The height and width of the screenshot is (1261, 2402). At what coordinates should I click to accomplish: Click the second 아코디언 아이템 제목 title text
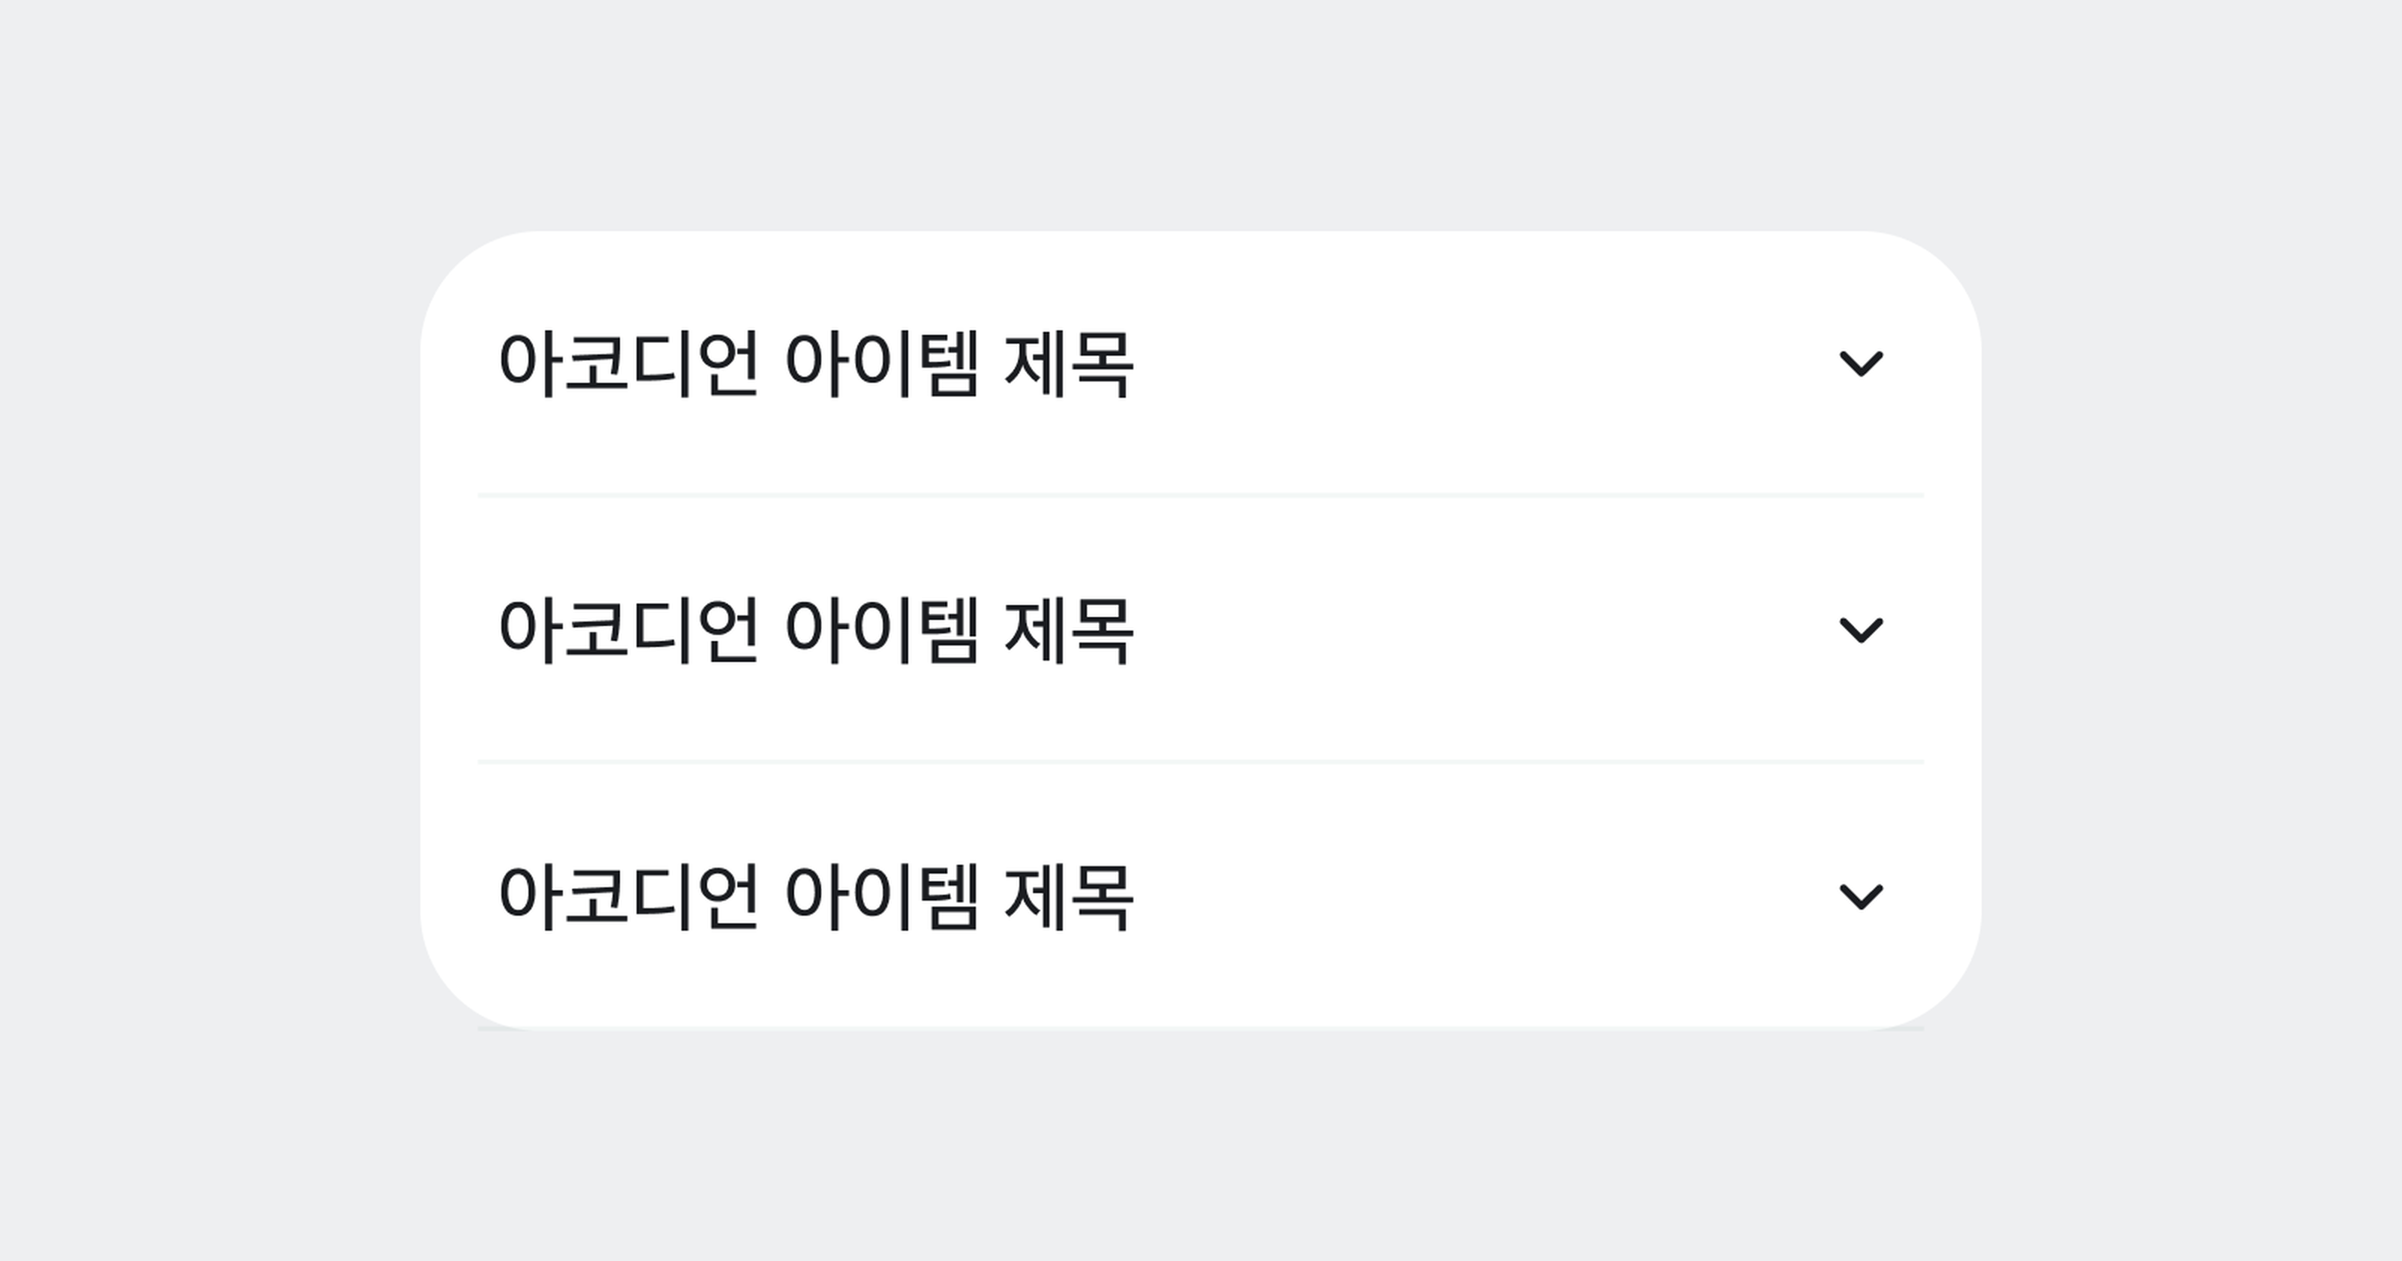pyautogui.click(x=816, y=630)
